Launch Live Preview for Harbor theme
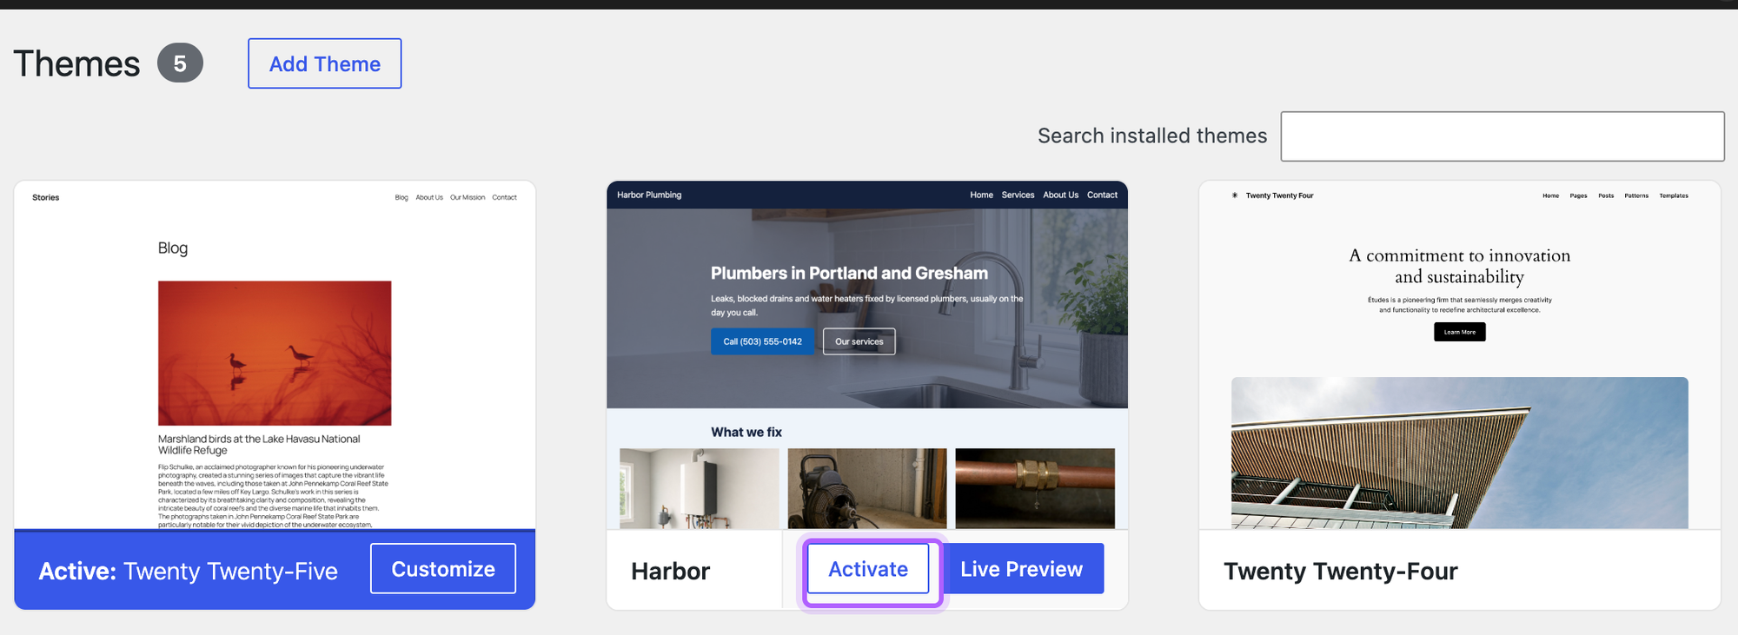 [1022, 569]
